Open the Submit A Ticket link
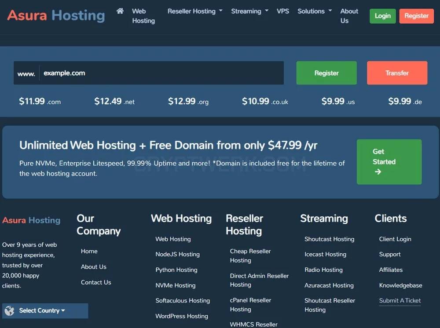 coord(400,301)
